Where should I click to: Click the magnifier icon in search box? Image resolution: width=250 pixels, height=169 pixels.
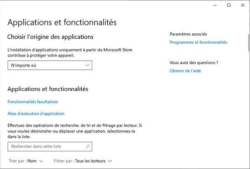pos(88,146)
